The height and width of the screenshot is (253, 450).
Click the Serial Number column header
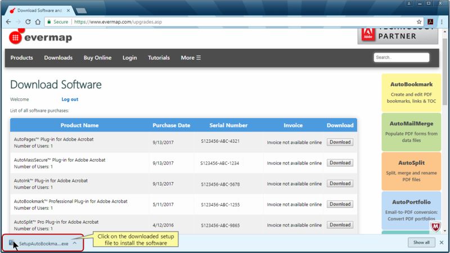(x=228, y=125)
